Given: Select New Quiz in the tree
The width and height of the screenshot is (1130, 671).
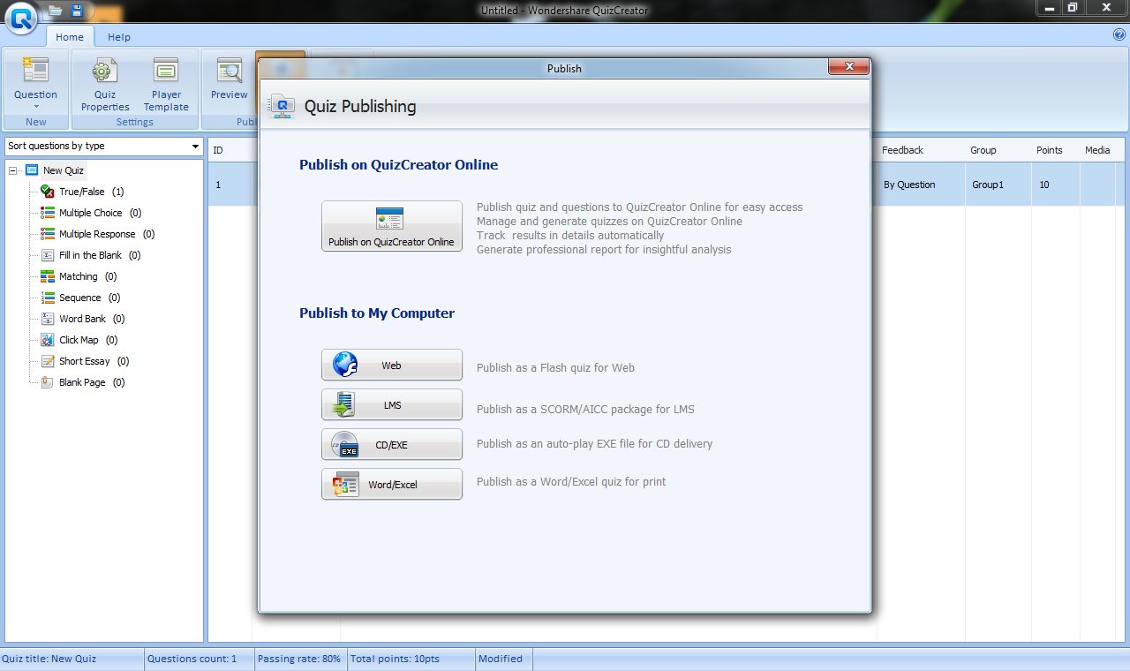Looking at the screenshot, I should click(x=64, y=170).
